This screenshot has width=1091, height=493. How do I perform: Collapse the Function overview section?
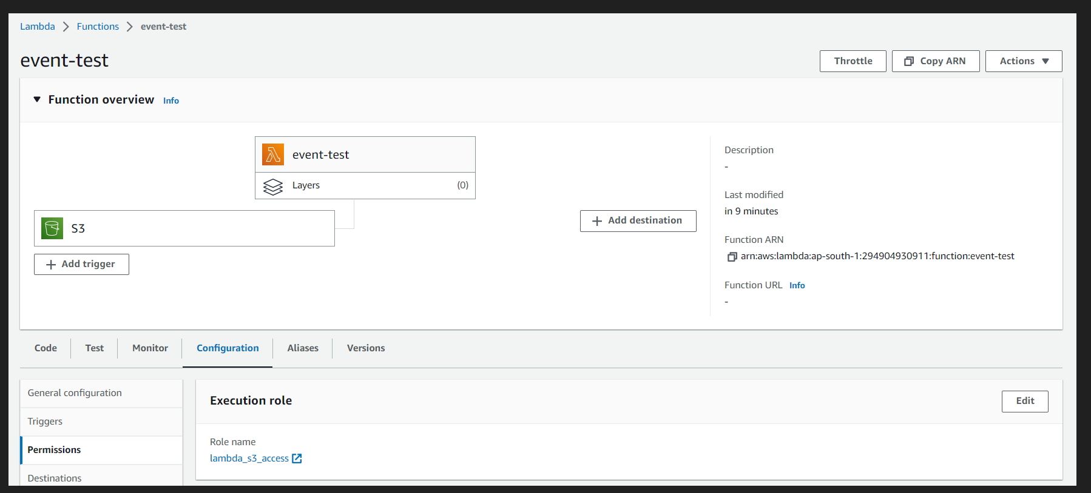pos(37,99)
